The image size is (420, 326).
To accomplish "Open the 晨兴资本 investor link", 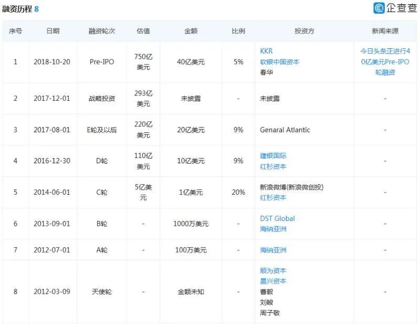I will (273, 281).
